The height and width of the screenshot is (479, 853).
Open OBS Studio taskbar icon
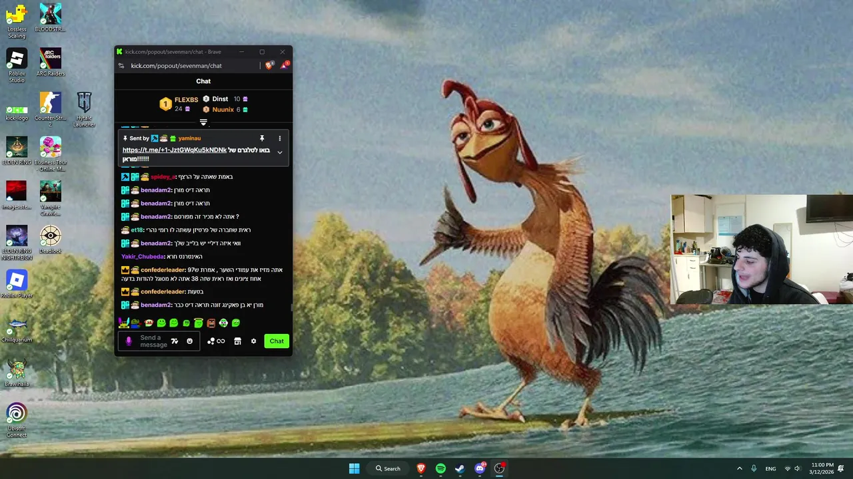pos(499,468)
